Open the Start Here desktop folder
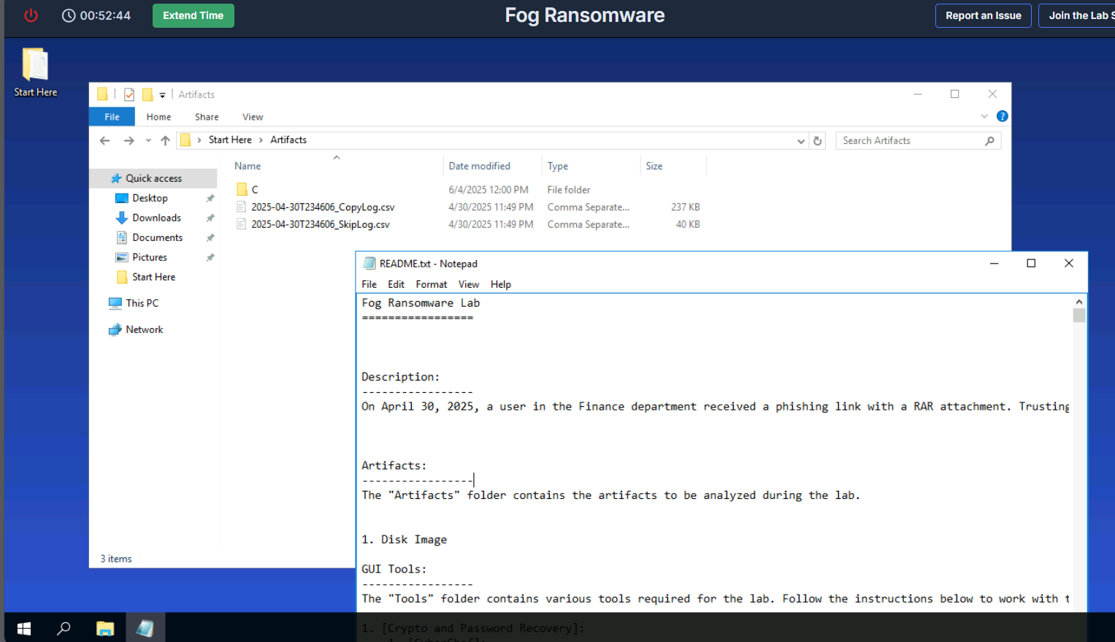 [35, 72]
